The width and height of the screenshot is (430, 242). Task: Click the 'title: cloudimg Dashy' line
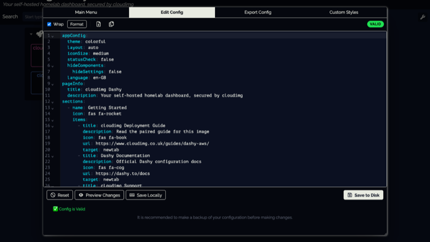tap(94, 90)
